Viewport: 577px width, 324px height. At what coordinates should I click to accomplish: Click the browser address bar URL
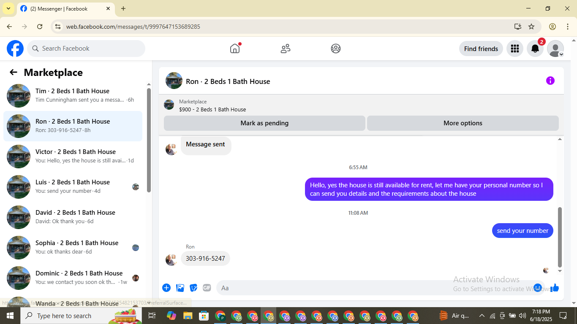pyautogui.click(x=133, y=27)
